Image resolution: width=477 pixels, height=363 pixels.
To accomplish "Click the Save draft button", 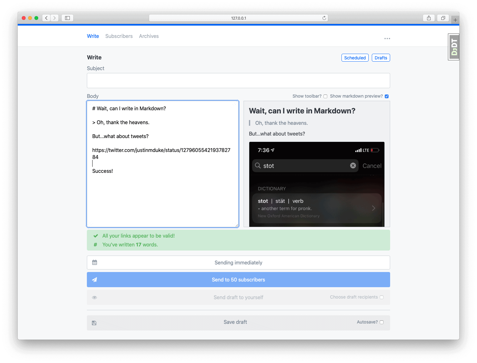I will (x=238, y=323).
